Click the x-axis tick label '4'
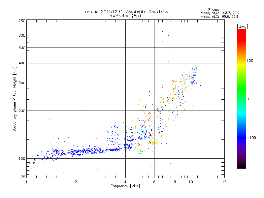This screenshot has height=198, width=264. [x=125, y=182]
